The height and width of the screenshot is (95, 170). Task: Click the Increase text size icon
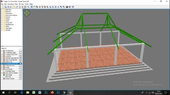click(x=50, y=7)
